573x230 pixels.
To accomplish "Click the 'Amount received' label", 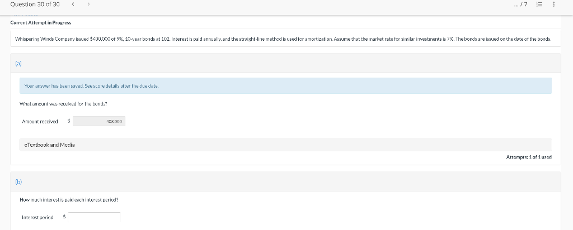I will tap(40, 122).
